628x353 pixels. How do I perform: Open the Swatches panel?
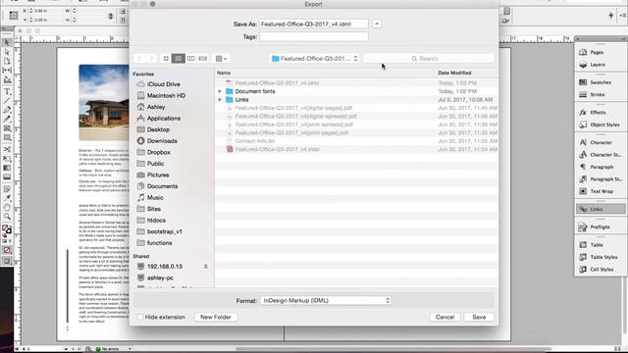tap(601, 82)
